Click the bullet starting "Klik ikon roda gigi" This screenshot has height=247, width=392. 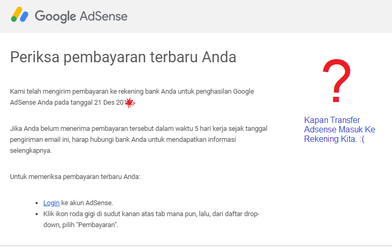click(151, 219)
